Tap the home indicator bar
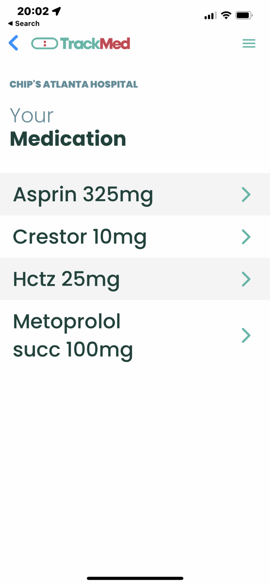This screenshot has height=585, width=270. (135, 578)
